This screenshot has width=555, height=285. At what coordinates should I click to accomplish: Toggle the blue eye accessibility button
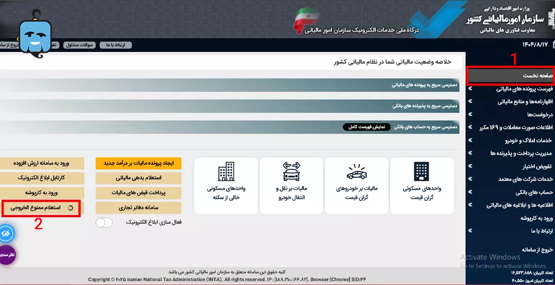click(6, 233)
